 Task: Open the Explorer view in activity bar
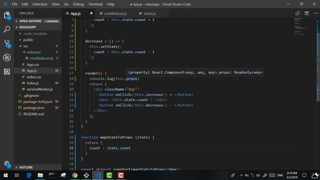point(6,15)
